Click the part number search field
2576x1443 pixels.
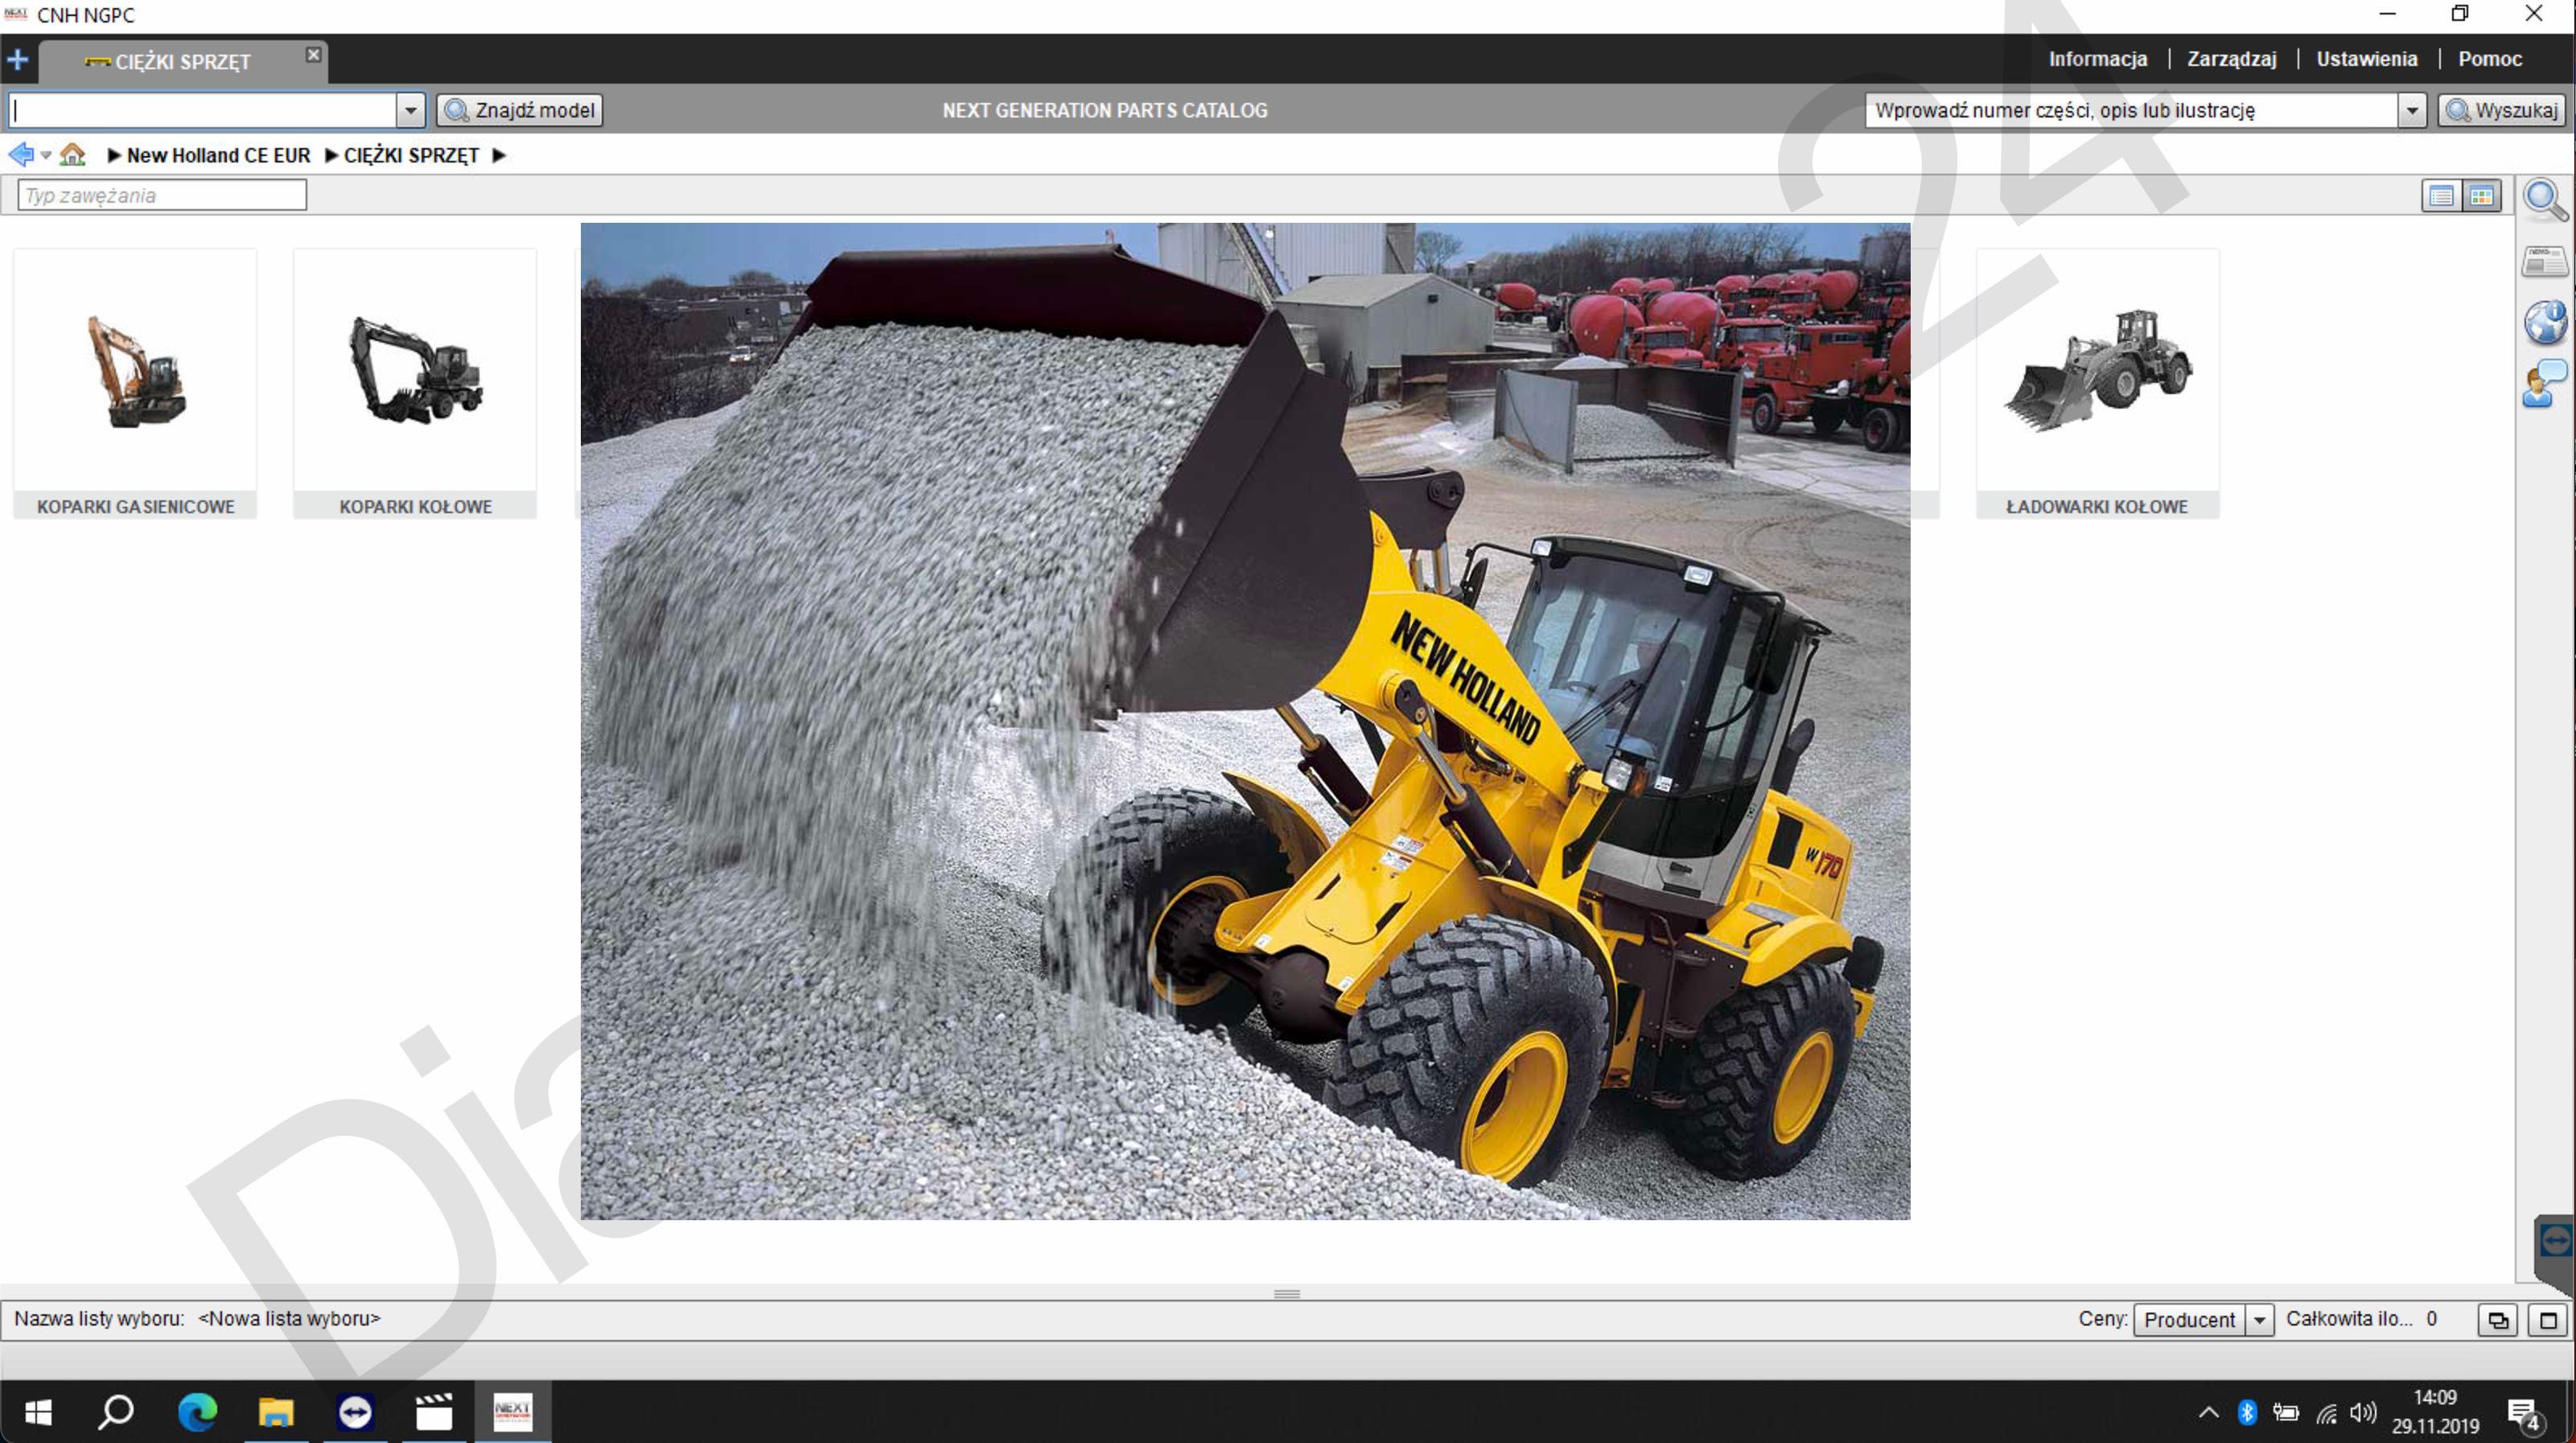click(2131, 110)
